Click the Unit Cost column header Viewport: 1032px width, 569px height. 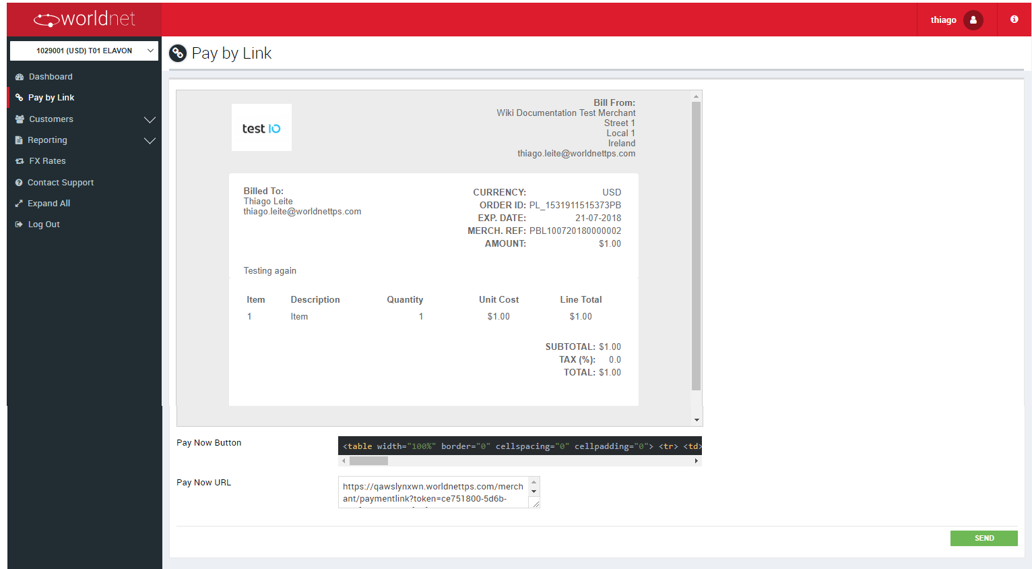click(499, 299)
